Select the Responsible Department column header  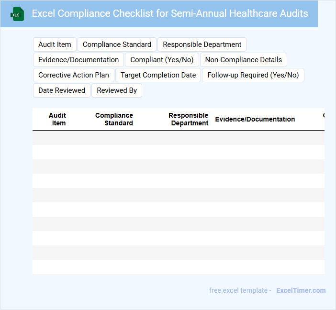coord(189,119)
